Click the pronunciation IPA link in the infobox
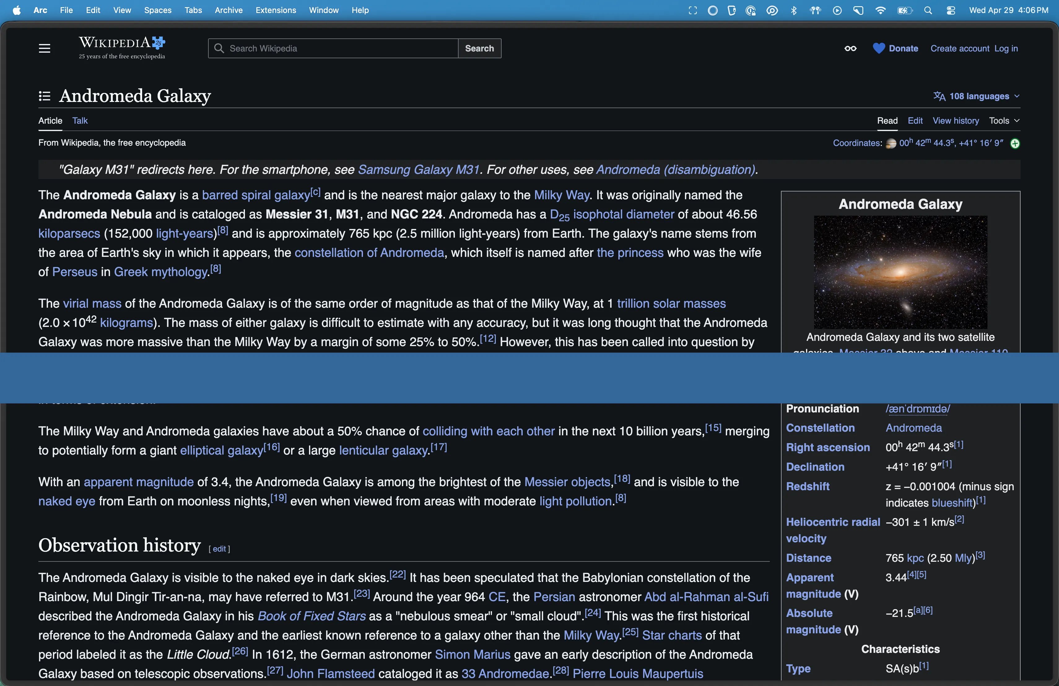 [917, 409]
